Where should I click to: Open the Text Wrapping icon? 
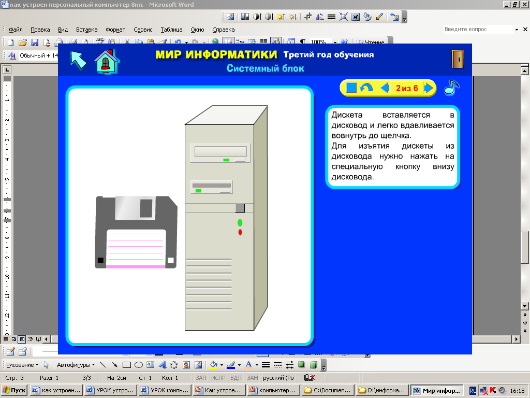tap(356, 16)
